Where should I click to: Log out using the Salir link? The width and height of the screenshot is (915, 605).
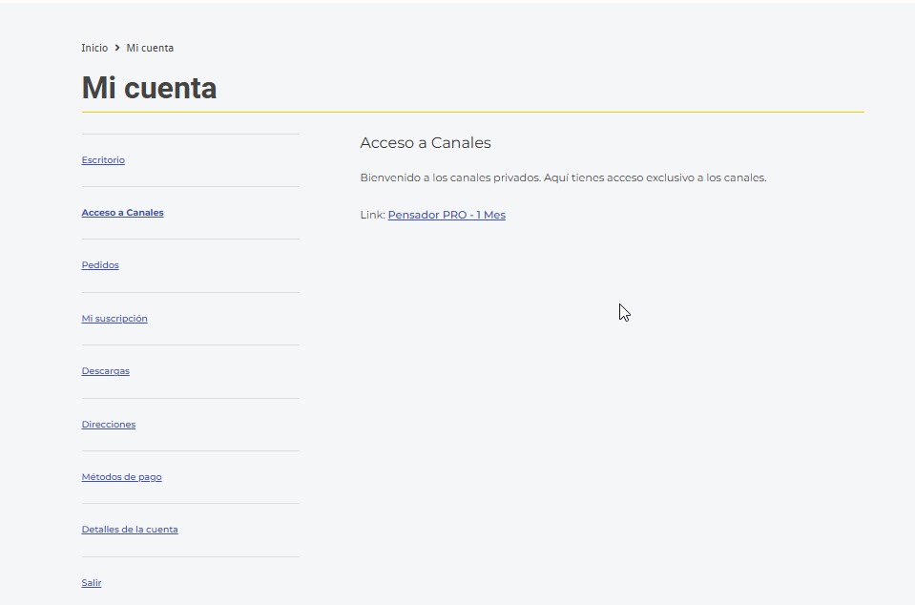coord(92,583)
